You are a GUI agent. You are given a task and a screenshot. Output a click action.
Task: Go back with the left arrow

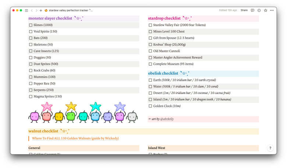(32, 10)
